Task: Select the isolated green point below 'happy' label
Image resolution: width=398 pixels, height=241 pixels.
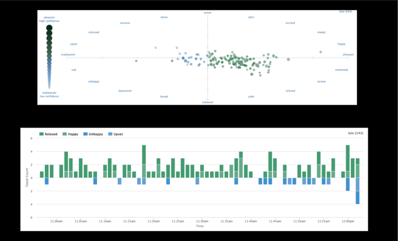Action: pyautogui.click(x=321, y=52)
